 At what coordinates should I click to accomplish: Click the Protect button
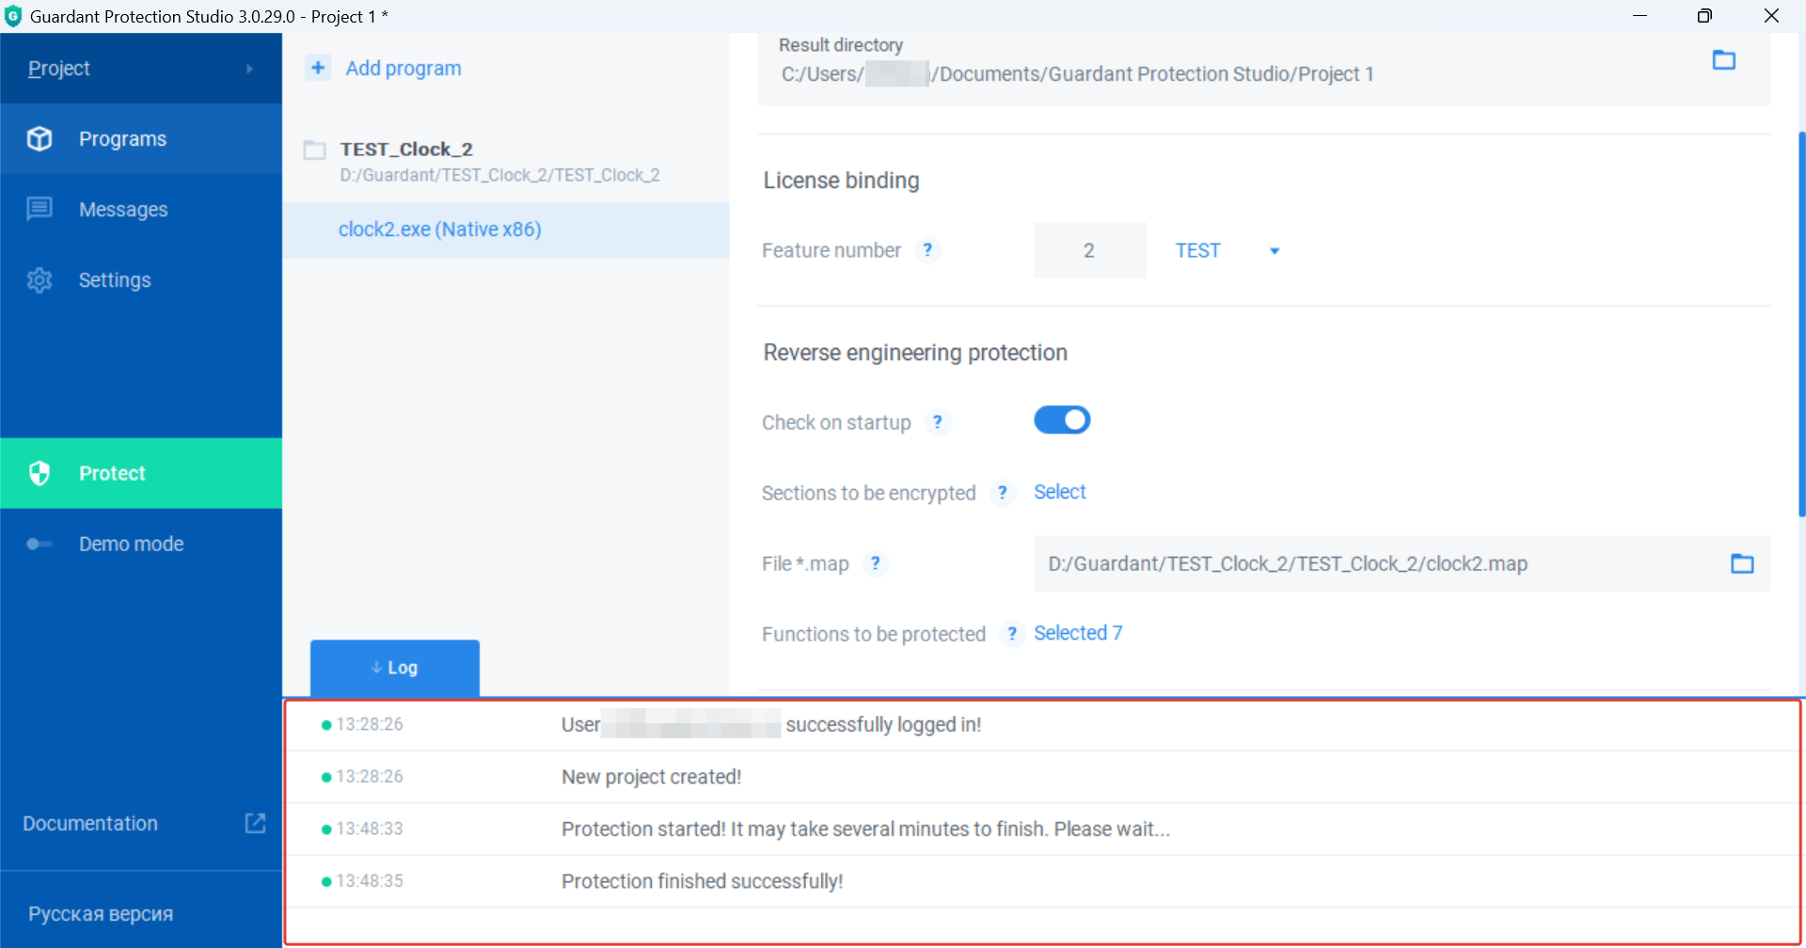pyautogui.click(x=112, y=473)
